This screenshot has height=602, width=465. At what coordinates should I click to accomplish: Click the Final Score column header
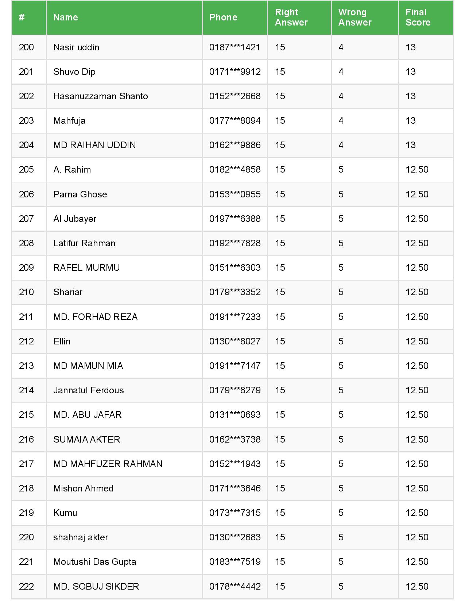[418, 18]
